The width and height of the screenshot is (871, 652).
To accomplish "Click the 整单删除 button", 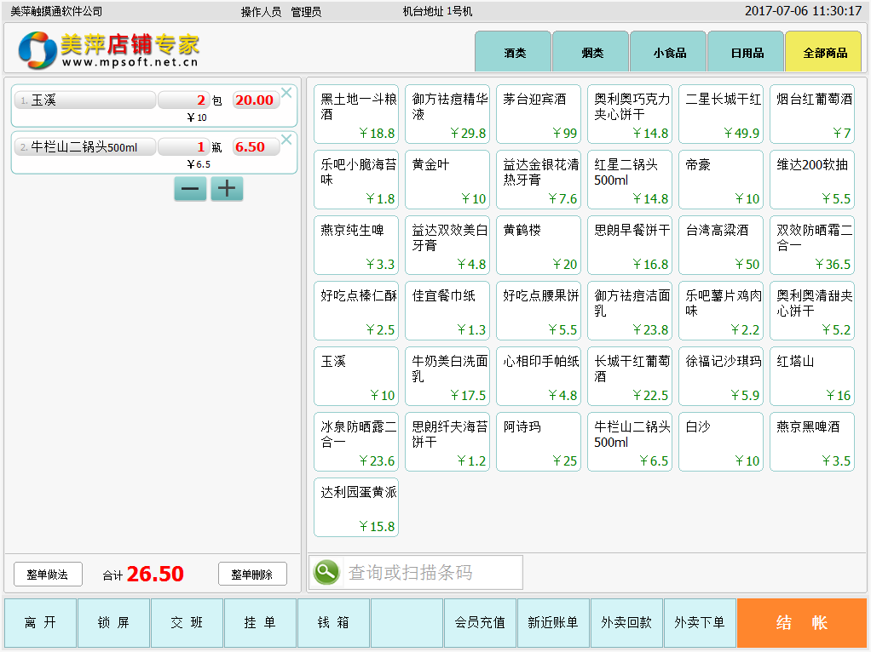I will point(251,575).
